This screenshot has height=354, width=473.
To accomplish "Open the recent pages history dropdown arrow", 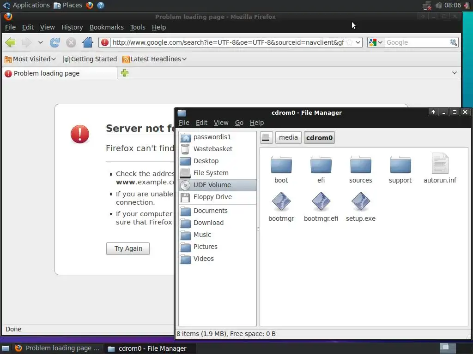I will point(41,42).
